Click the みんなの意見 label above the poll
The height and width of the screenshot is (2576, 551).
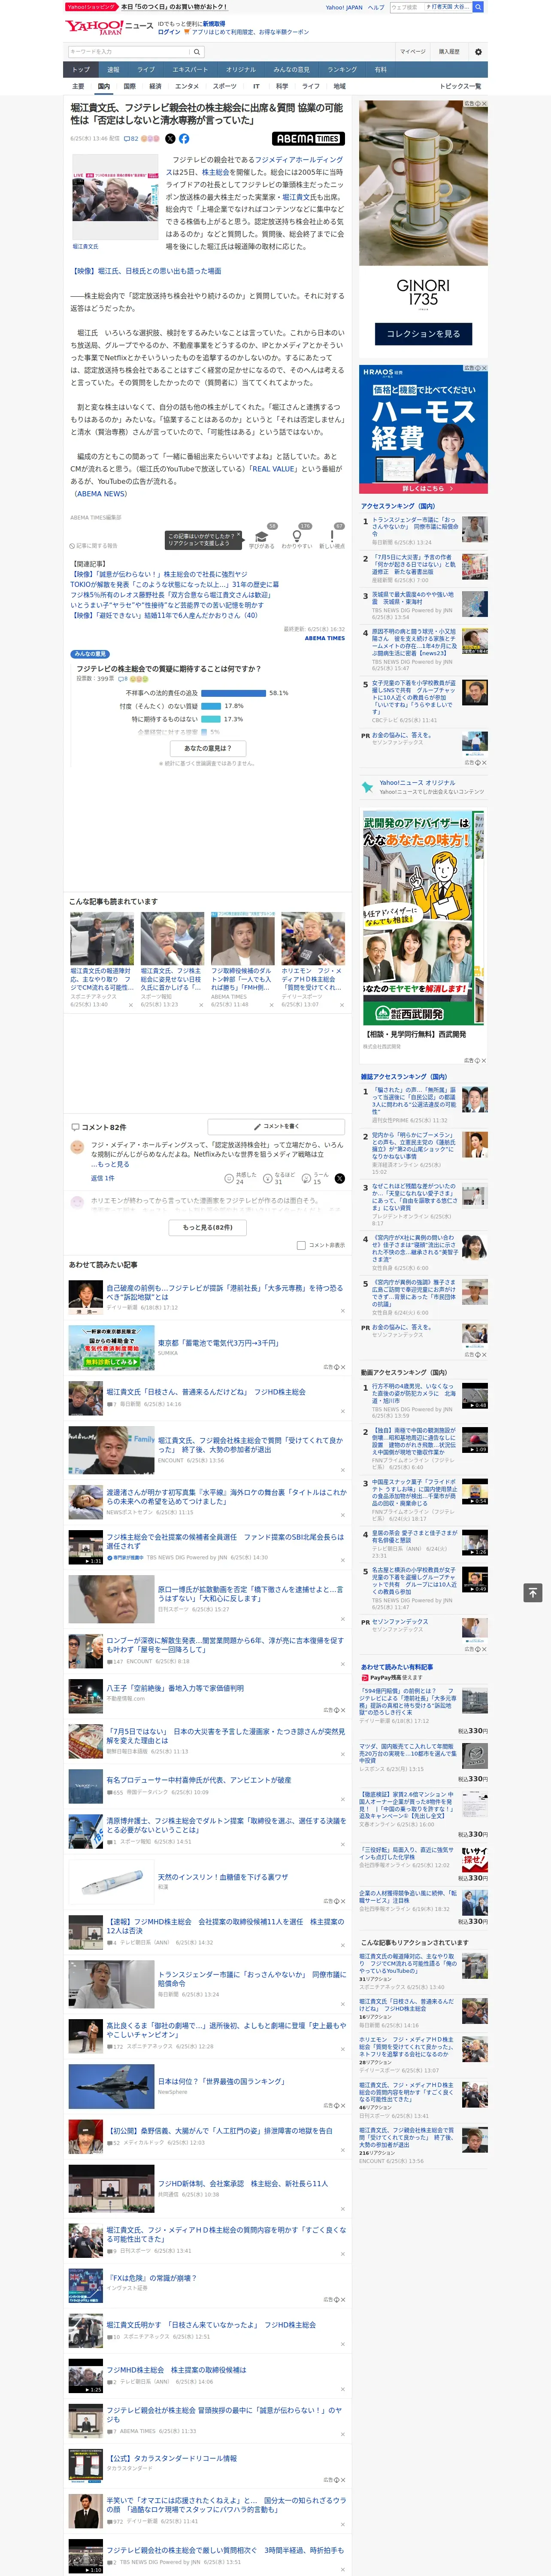[x=90, y=654]
